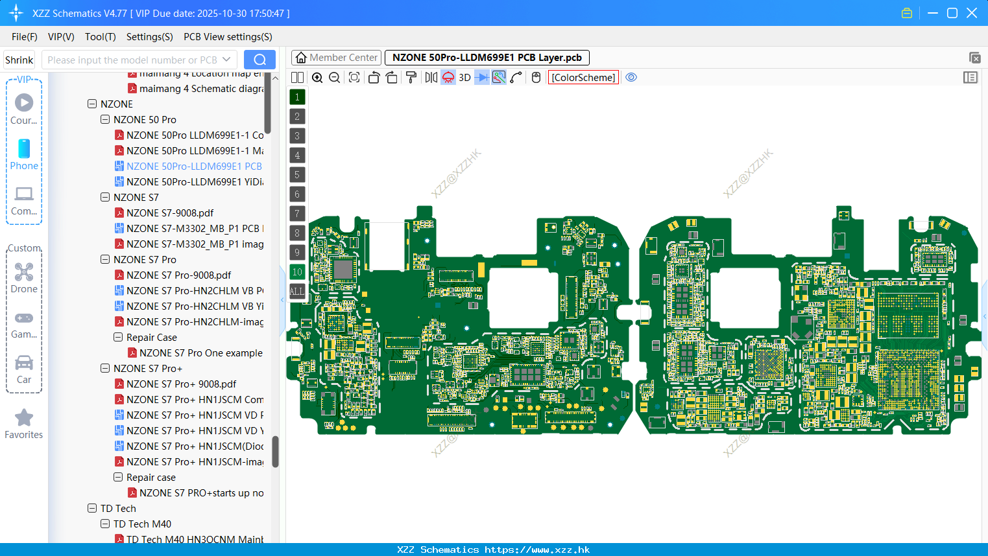
Task: Show ALL PCB layers
Action: (x=297, y=291)
